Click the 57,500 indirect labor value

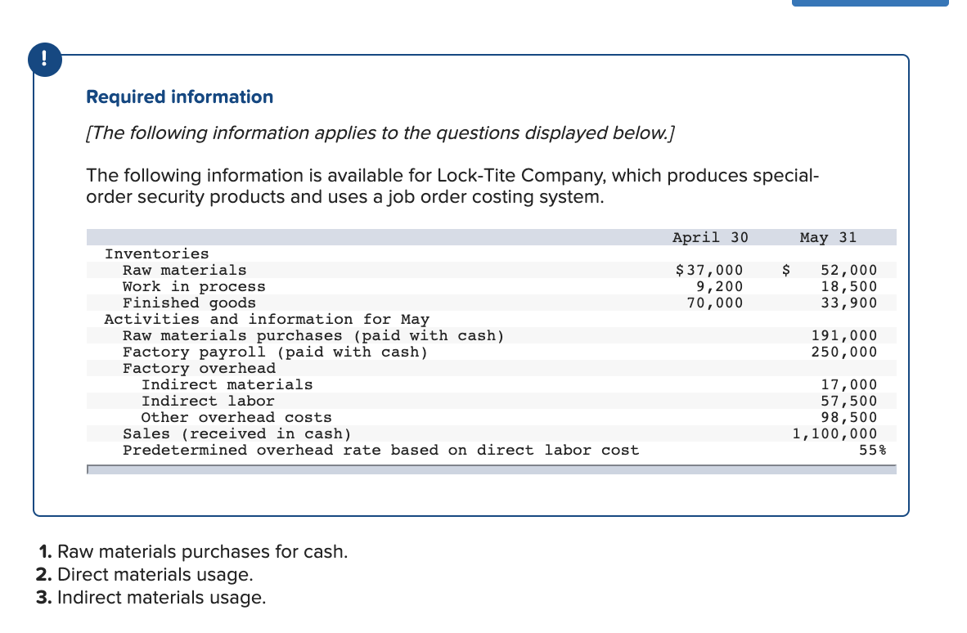pyautogui.click(x=848, y=402)
